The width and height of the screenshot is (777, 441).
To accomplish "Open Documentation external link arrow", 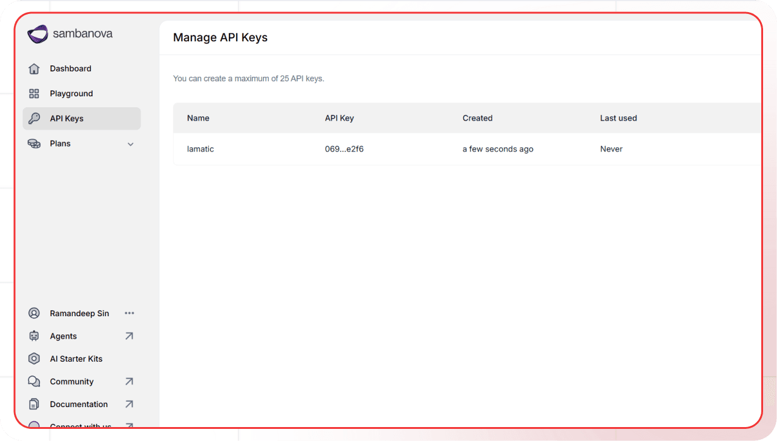I will point(129,404).
